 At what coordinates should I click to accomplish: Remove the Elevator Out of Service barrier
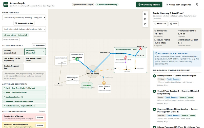(x=40, y=117)
